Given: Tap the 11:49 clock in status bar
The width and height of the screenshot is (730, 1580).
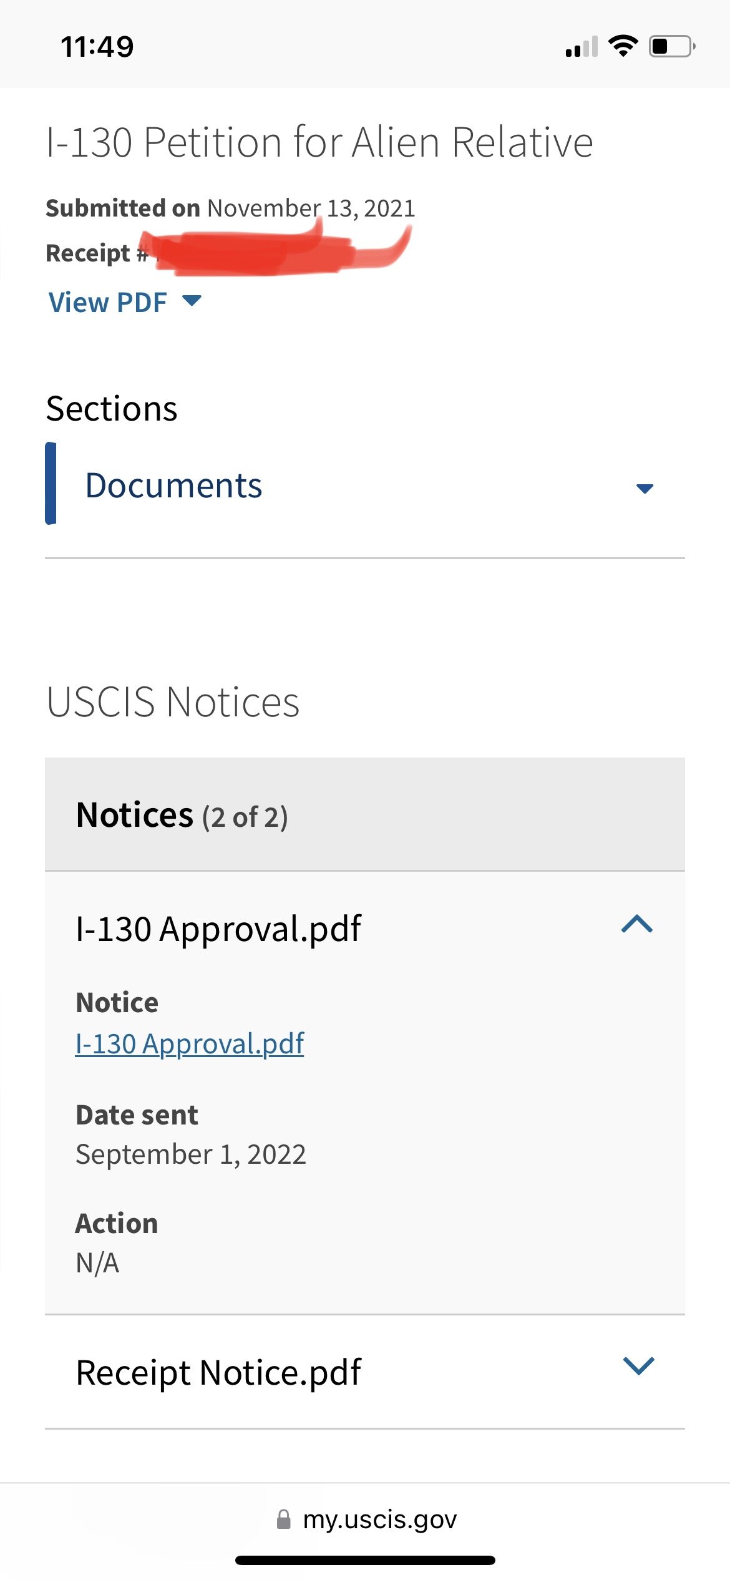Looking at the screenshot, I should pos(97,47).
